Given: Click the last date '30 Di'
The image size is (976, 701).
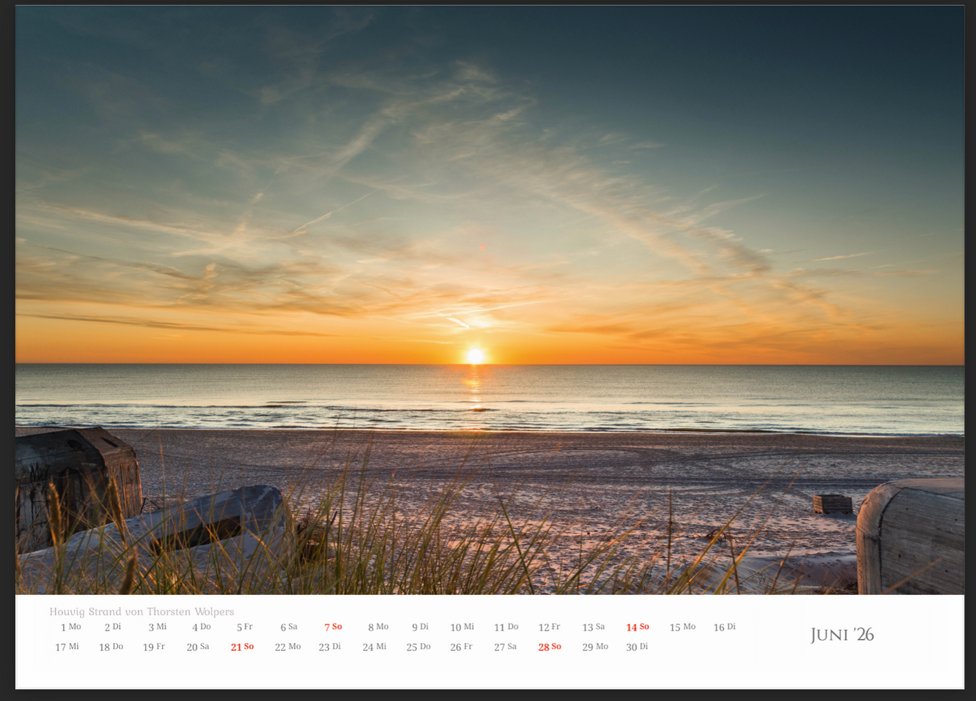Looking at the screenshot, I should coord(636,647).
